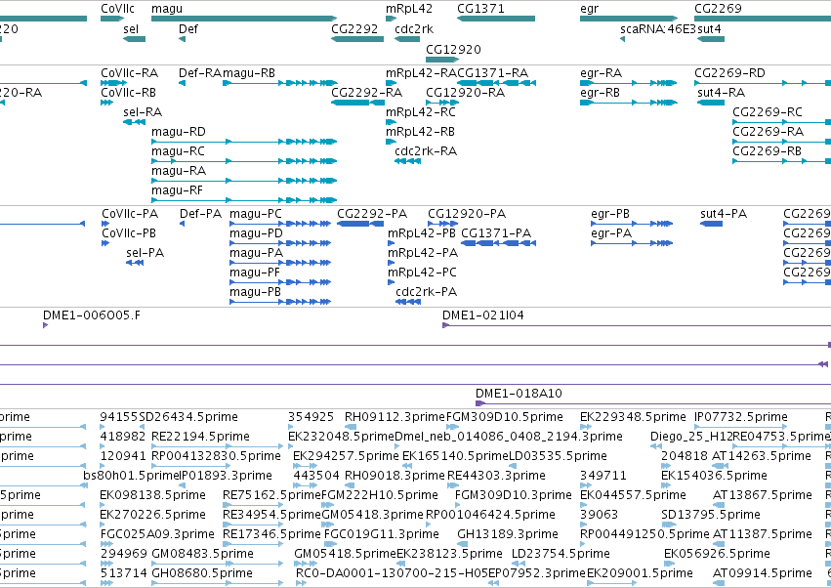
Task: Click protein CG1371-PA
Action: (495, 233)
